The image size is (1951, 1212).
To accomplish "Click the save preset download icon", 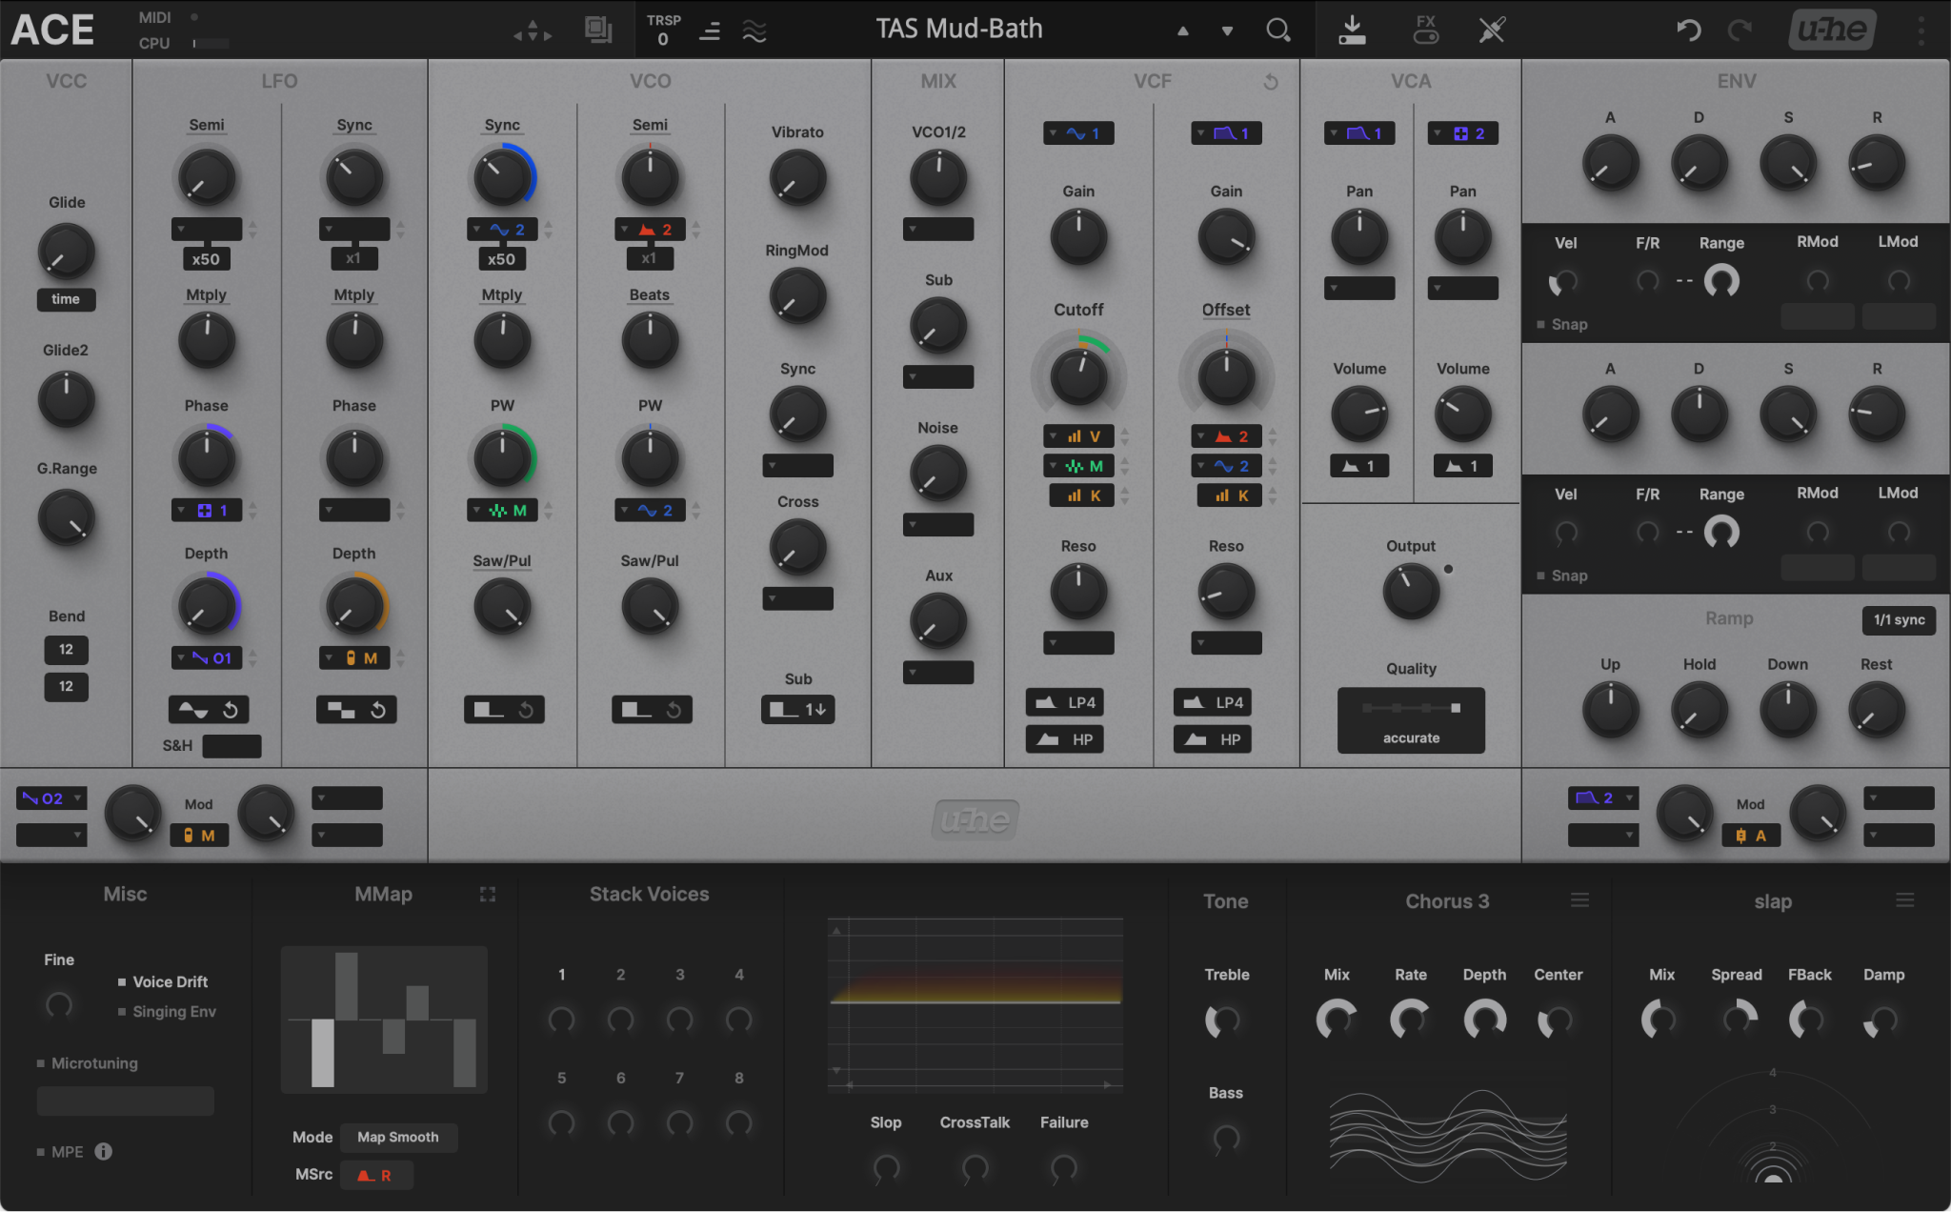I will [x=1351, y=30].
